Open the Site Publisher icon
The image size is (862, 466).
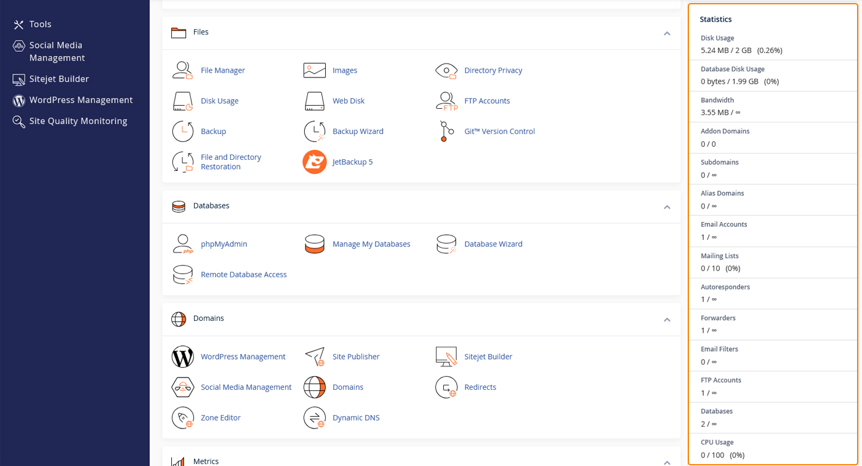pos(315,357)
